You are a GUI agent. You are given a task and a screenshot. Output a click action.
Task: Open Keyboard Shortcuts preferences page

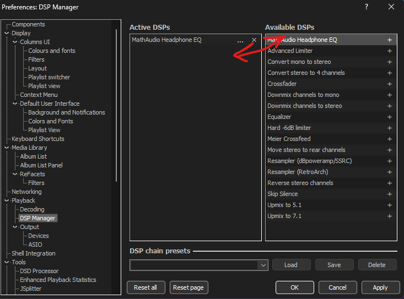37,139
